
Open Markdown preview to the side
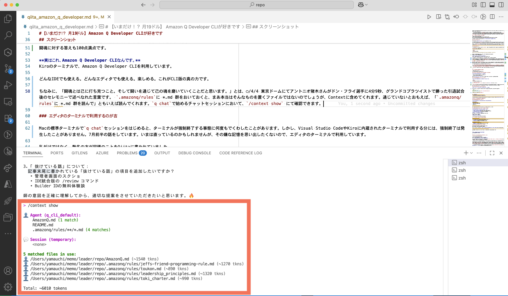tap(438, 17)
